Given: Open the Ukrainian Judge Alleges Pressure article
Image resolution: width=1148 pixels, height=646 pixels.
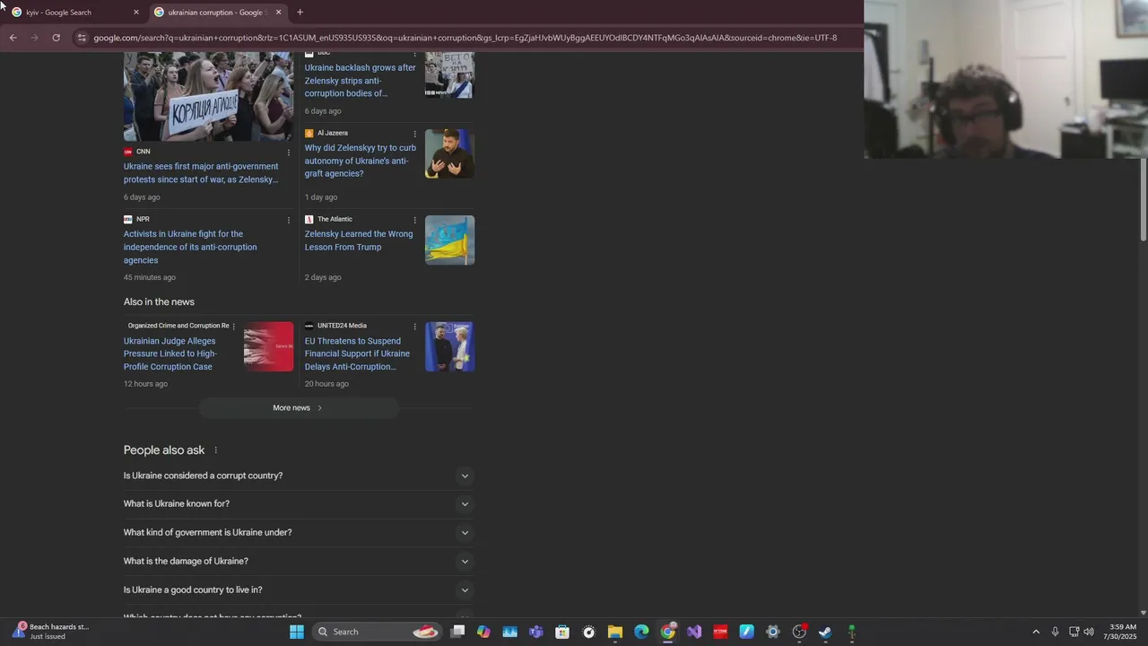Looking at the screenshot, I should [x=170, y=354].
